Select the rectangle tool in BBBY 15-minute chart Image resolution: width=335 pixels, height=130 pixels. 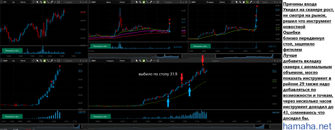click(258, 2)
